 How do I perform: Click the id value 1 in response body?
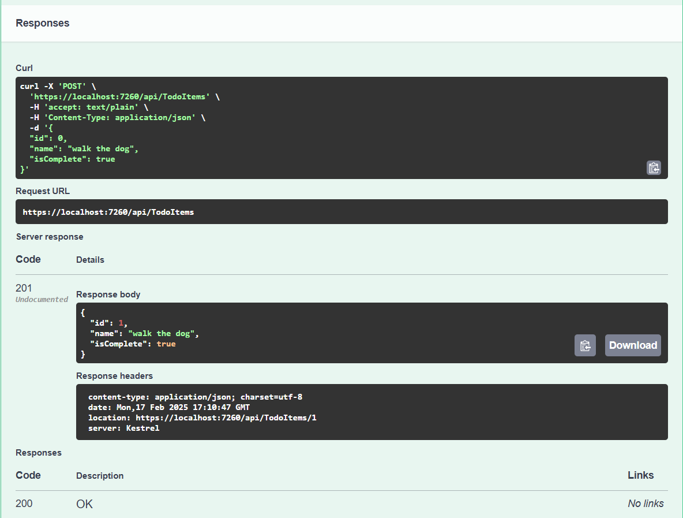pos(121,323)
